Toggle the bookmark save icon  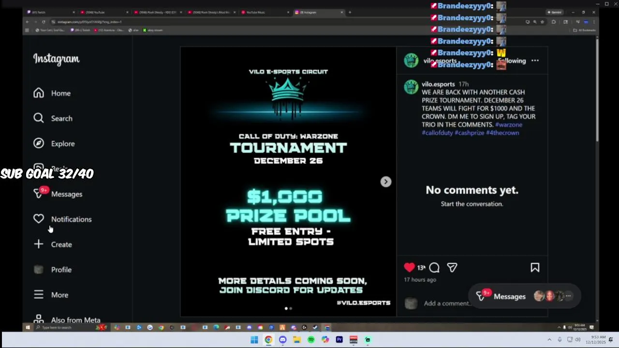535,267
